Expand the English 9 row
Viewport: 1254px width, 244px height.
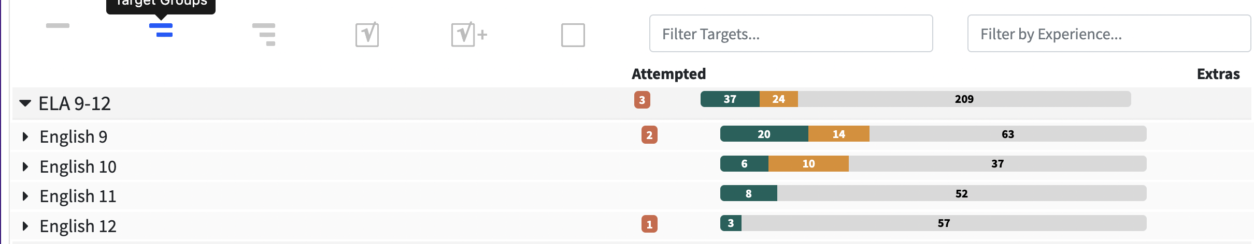click(x=25, y=137)
